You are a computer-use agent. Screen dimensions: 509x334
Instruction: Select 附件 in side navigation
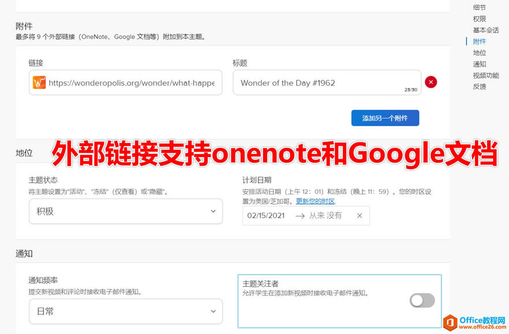coord(480,41)
